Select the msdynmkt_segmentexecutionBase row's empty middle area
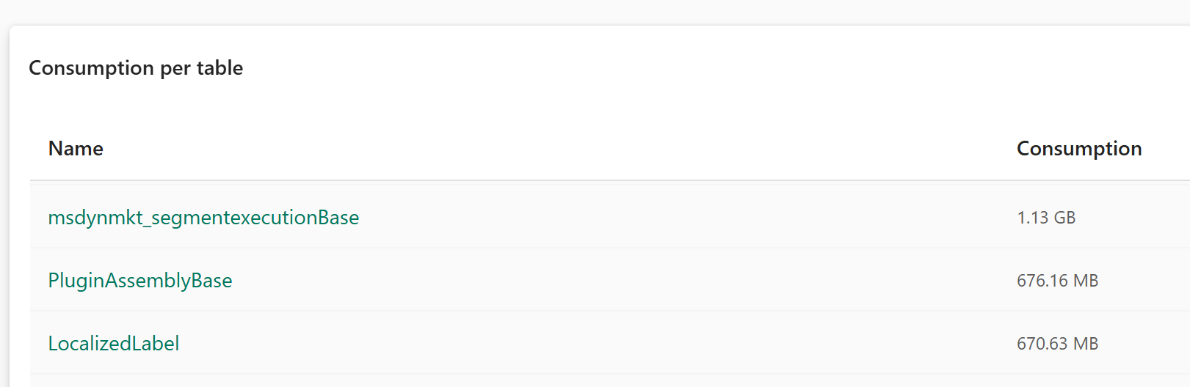This screenshot has height=387, width=1190. [x=661, y=218]
